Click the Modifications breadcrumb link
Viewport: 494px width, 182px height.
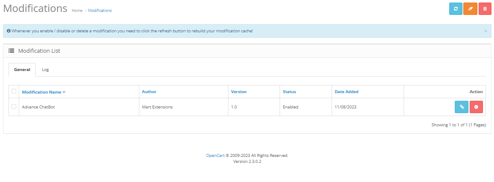tap(100, 10)
